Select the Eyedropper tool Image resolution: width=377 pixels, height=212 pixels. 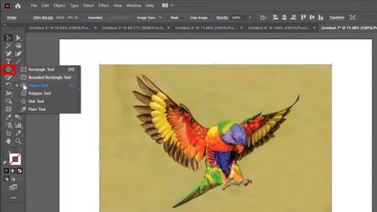coord(8,117)
